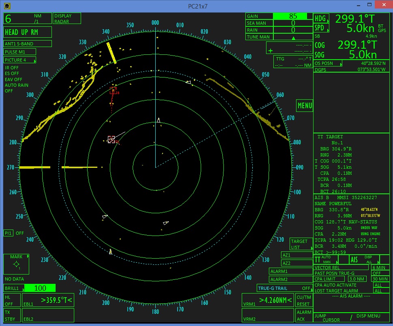Click the diamond mark symbol under MARK

(16, 265)
